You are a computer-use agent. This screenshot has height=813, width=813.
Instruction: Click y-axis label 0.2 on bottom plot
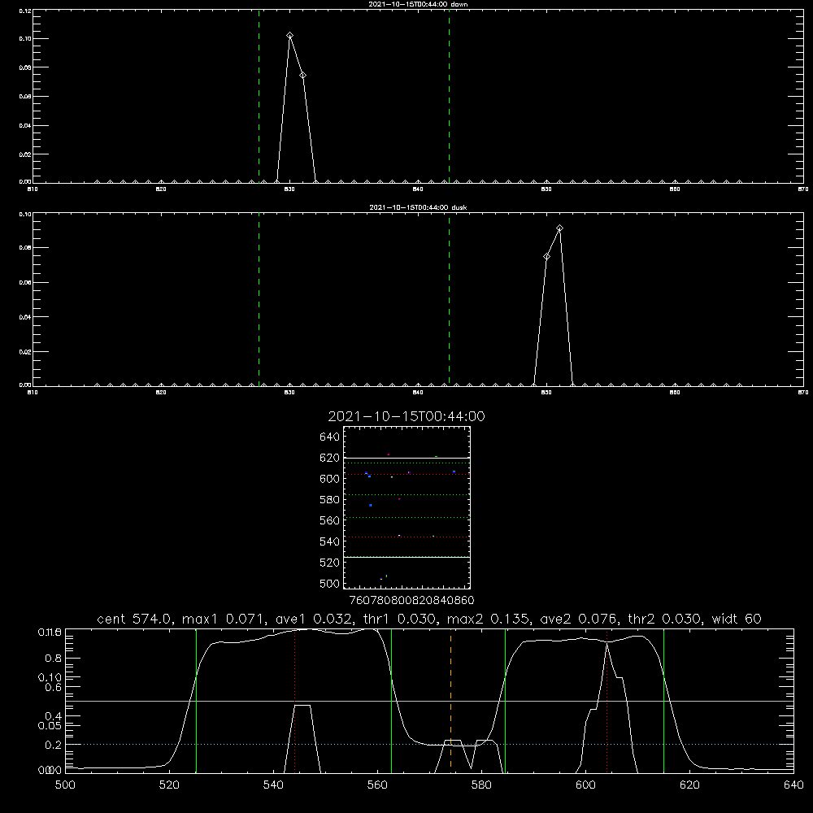click(x=54, y=745)
